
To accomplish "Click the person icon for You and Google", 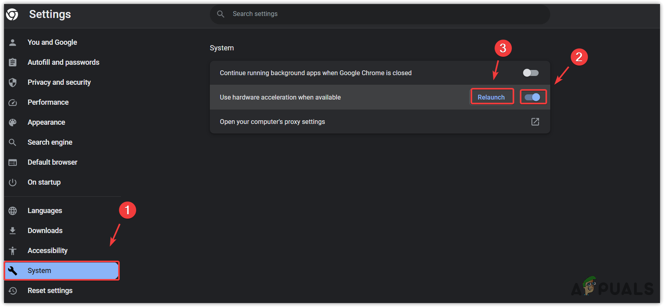I will (13, 42).
